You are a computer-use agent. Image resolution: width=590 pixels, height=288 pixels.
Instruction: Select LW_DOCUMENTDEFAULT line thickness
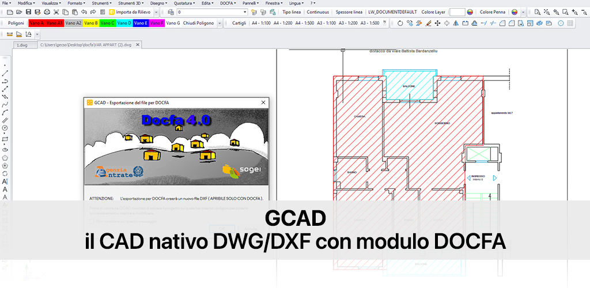click(392, 12)
